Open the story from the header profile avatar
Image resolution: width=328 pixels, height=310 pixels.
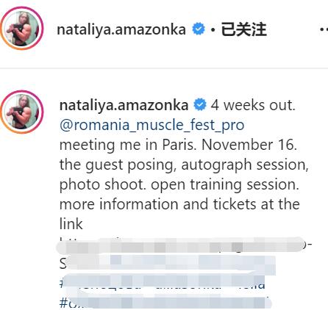coord(21,29)
